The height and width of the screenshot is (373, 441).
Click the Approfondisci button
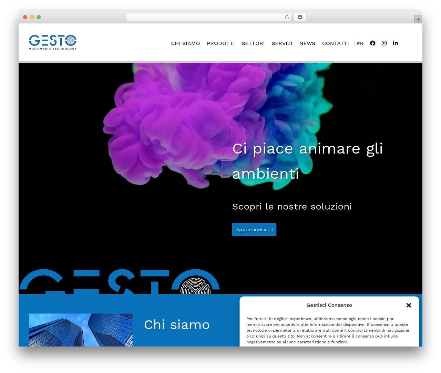pos(254,230)
